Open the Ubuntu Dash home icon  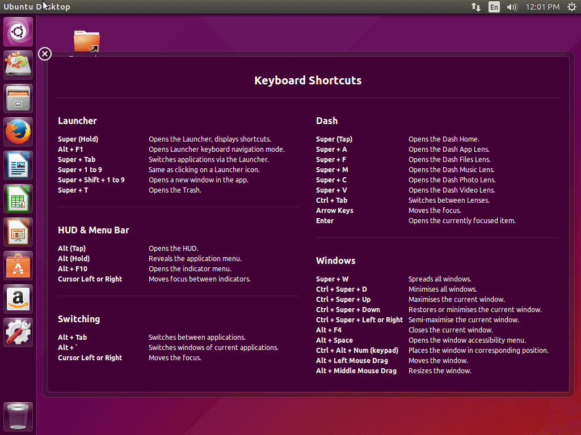[18, 32]
